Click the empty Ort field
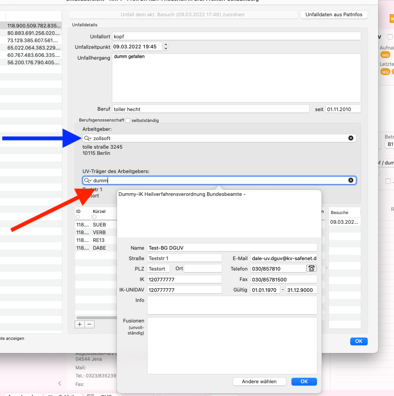This screenshot has width=394, height=396. pyautogui.click(x=203, y=269)
